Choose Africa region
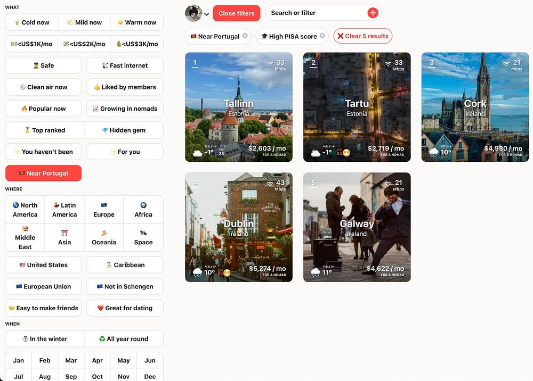The height and width of the screenshot is (381, 533). (x=143, y=210)
